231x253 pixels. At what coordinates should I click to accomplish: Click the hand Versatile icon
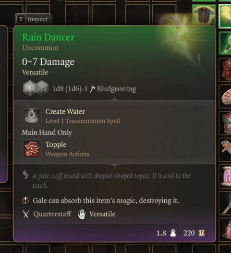coord(82,214)
